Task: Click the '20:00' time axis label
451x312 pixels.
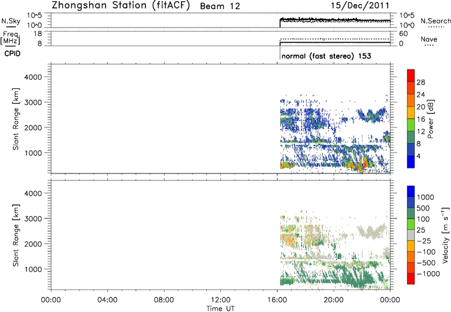Action: pyautogui.click(x=333, y=300)
